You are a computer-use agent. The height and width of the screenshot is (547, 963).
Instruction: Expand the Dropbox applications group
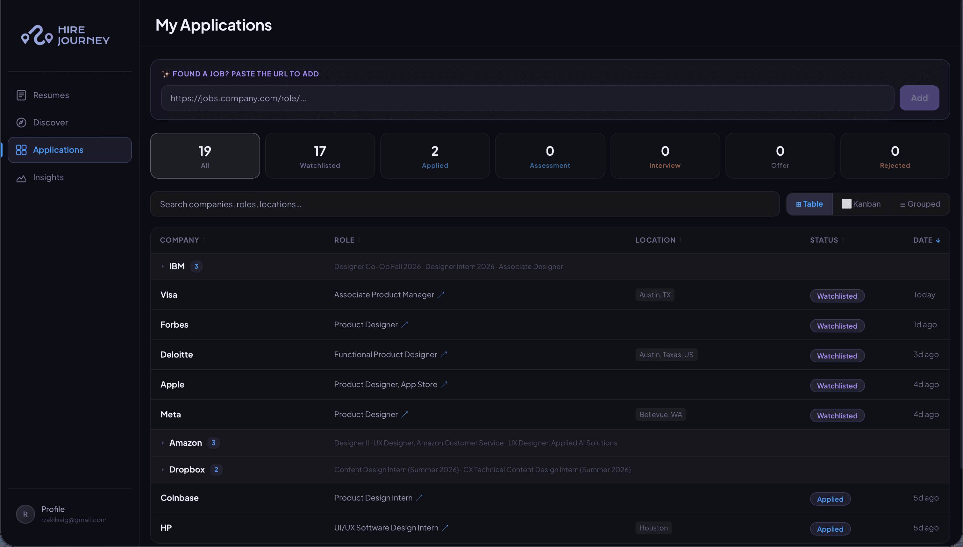163,470
